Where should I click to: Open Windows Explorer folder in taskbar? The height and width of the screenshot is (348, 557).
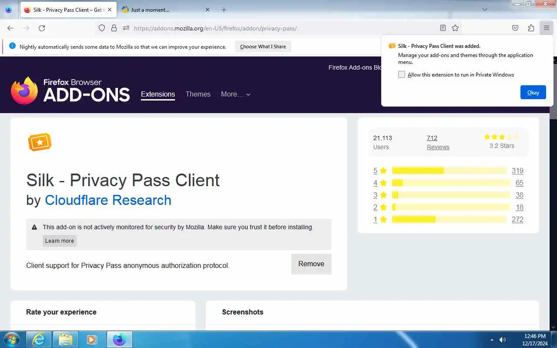pos(65,339)
